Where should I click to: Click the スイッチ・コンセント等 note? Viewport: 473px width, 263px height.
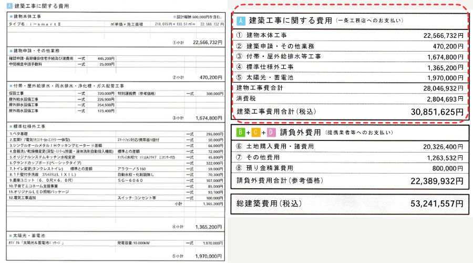(137, 198)
